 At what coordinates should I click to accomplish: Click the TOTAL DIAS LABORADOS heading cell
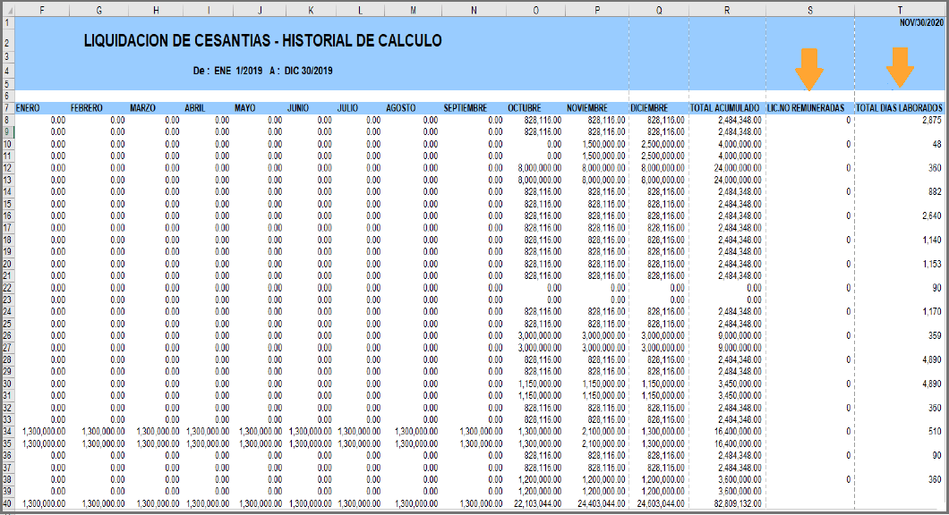tap(900, 108)
